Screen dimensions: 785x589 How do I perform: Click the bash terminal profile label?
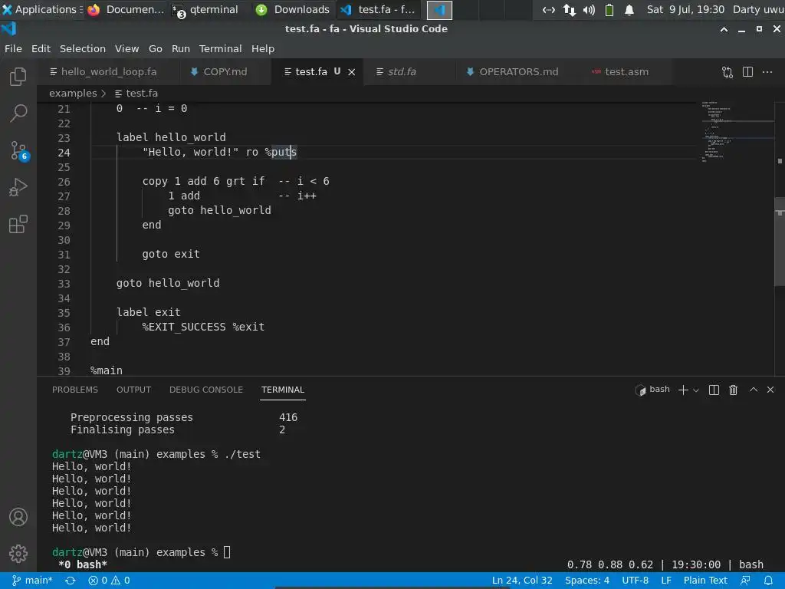[x=653, y=390]
